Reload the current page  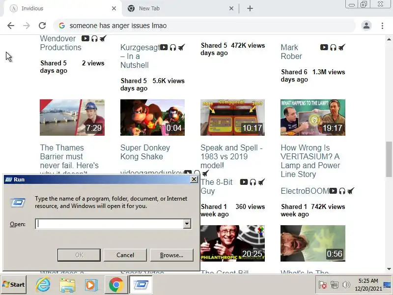(42, 26)
